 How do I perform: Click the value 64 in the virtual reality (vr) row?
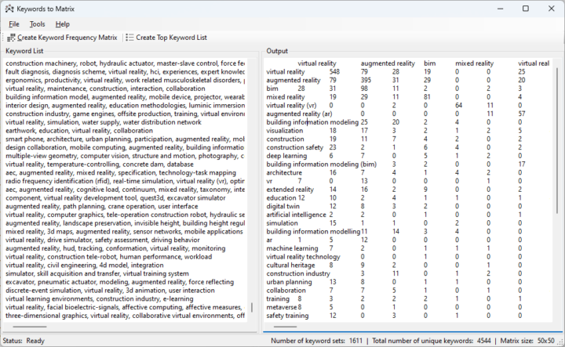coord(459,106)
